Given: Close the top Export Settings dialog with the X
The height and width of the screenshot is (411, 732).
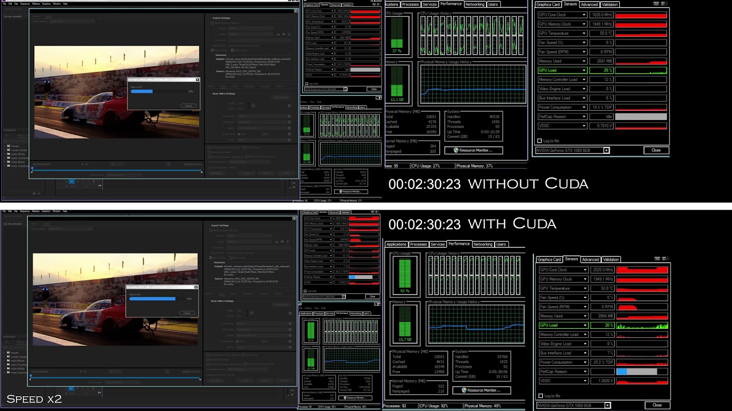Looking at the screenshot, I should (296, 11).
